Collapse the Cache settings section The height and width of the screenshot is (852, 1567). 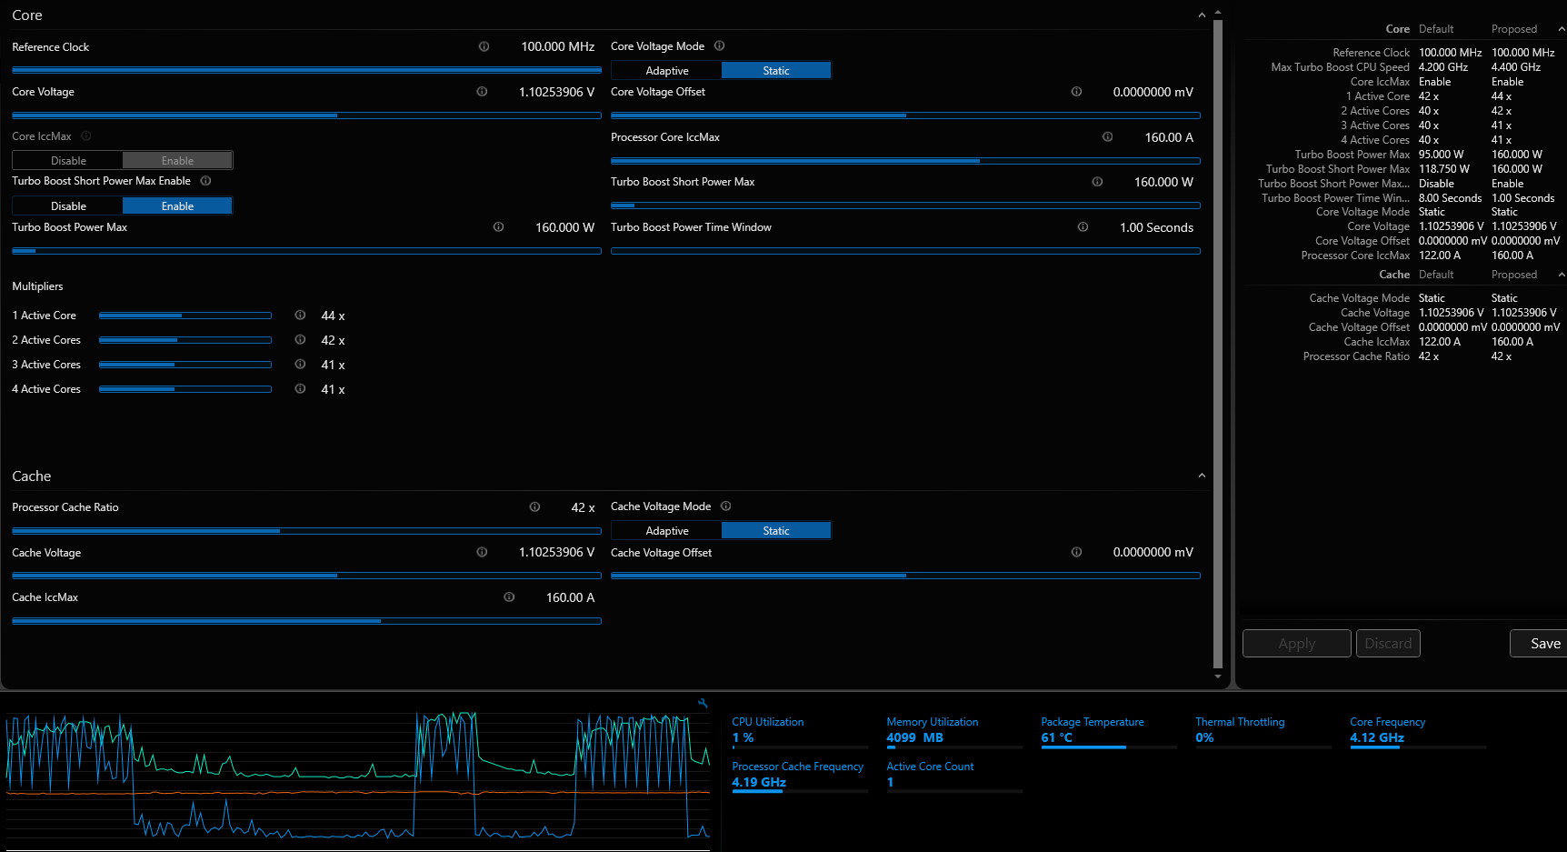pyautogui.click(x=1202, y=476)
